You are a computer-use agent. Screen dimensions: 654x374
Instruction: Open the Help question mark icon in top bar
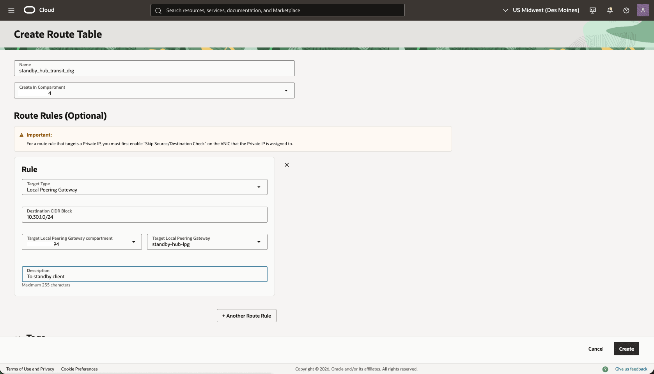626,10
